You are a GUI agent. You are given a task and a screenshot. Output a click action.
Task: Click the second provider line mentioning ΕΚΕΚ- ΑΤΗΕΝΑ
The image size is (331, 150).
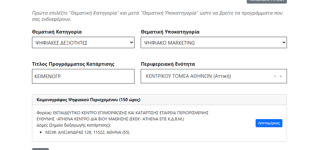click(110, 119)
